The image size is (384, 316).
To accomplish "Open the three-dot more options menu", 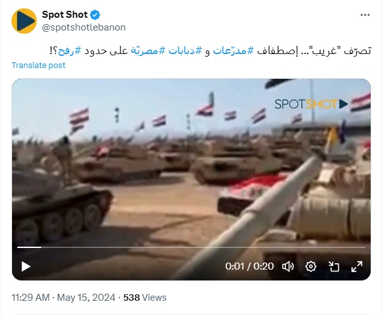I will pyautogui.click(x=365, y=15).
